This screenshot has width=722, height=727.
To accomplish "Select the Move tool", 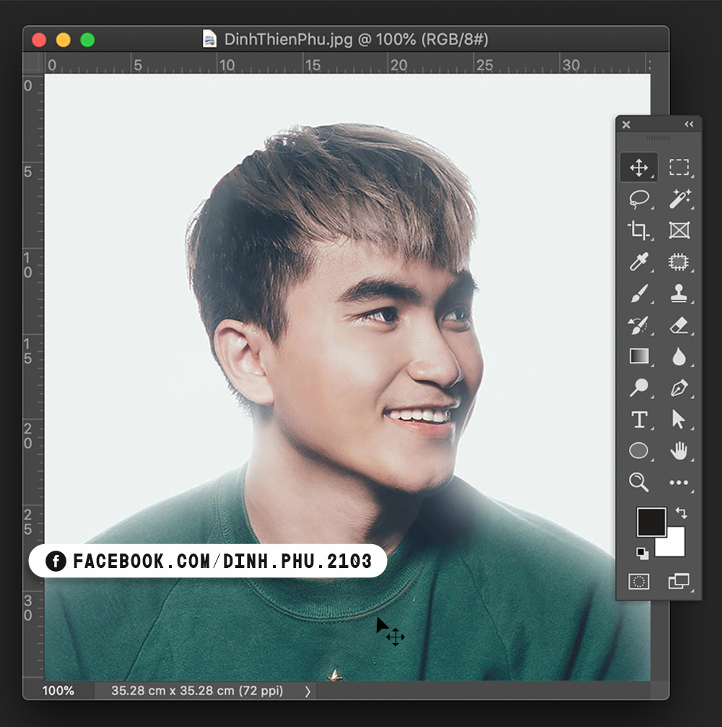I will [x=638, y=168].
